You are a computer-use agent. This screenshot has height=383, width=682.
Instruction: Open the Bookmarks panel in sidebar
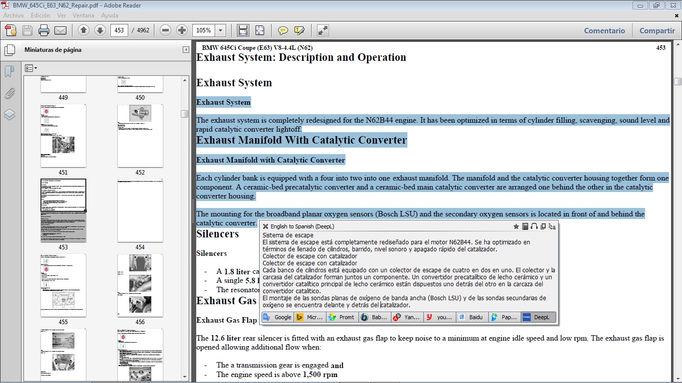tap(9, 72)
